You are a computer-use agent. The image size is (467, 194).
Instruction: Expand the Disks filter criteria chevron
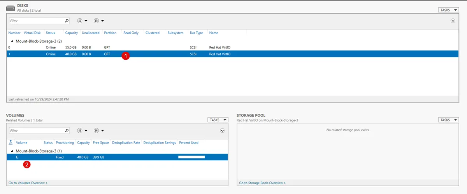453,21
